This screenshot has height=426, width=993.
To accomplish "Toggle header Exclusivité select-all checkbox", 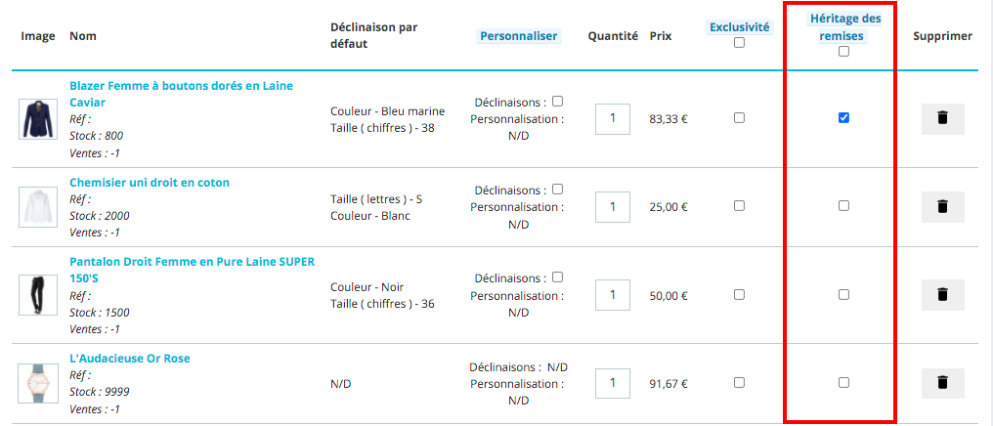I will (x=739, y=43).
